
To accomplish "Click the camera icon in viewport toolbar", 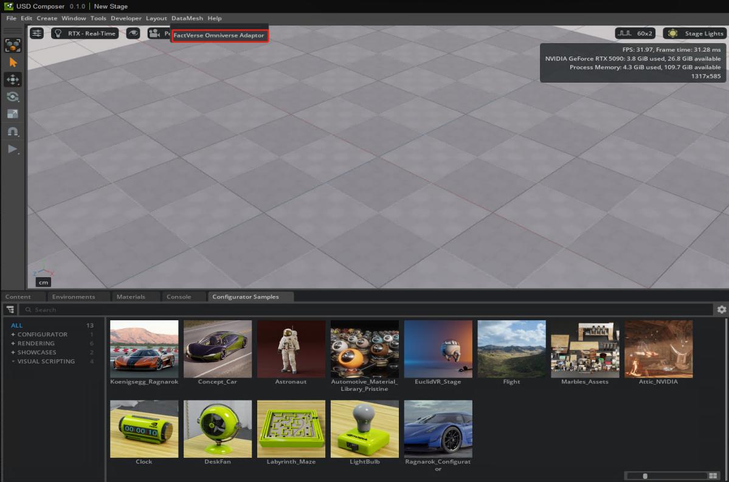I will pyautogui.click(x=154, y=33).
